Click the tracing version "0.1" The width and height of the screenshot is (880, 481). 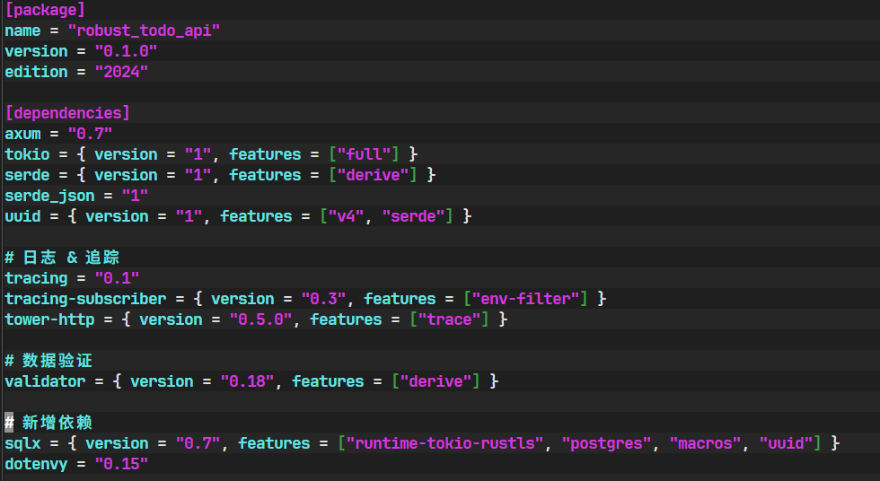[x=117, y=278]
